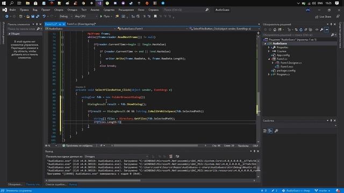This screenshot has height=193, width=344.
Task: Open the Файл menu
Action: coord(12,10)
